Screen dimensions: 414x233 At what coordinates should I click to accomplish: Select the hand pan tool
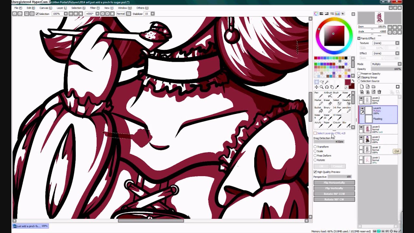332,87
